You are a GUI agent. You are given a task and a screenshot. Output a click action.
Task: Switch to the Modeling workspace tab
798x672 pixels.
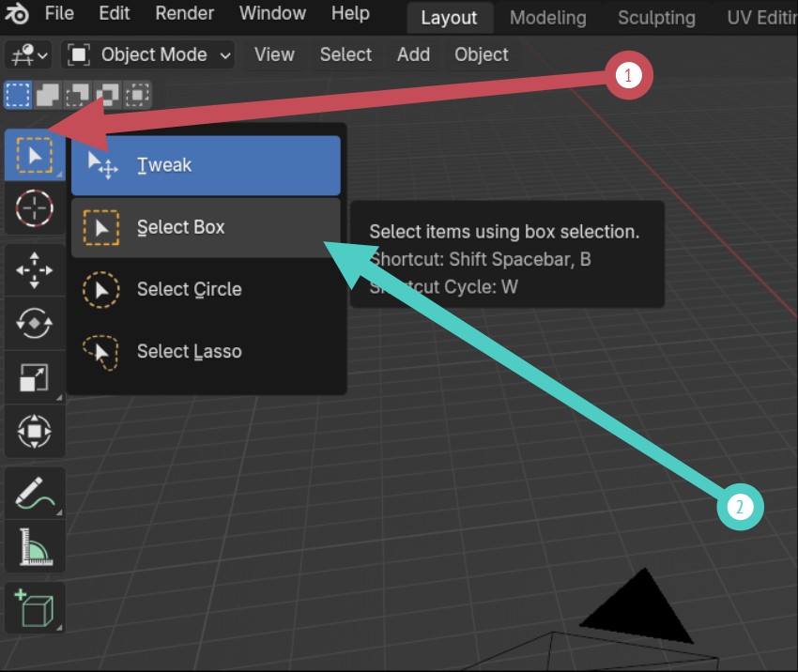(x=548, y=18)
